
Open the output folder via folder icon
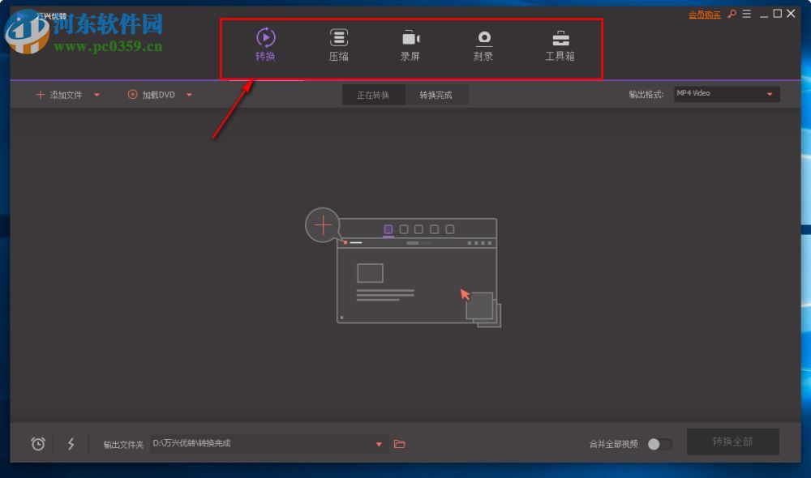tap(399, 443)
